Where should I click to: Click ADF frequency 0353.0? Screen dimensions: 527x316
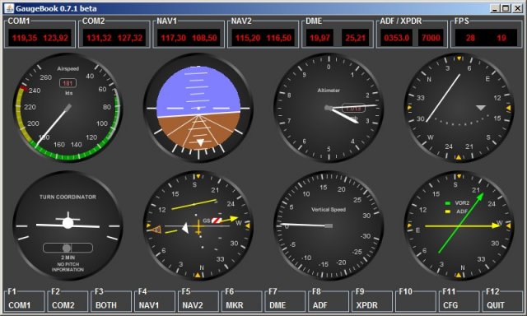tap(397, 38)
